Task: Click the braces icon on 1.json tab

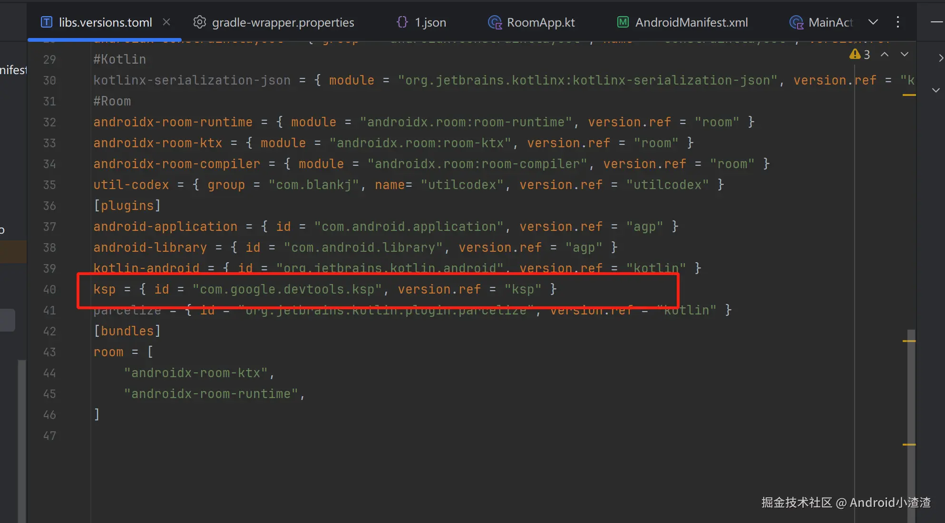Action: point(402,22)
